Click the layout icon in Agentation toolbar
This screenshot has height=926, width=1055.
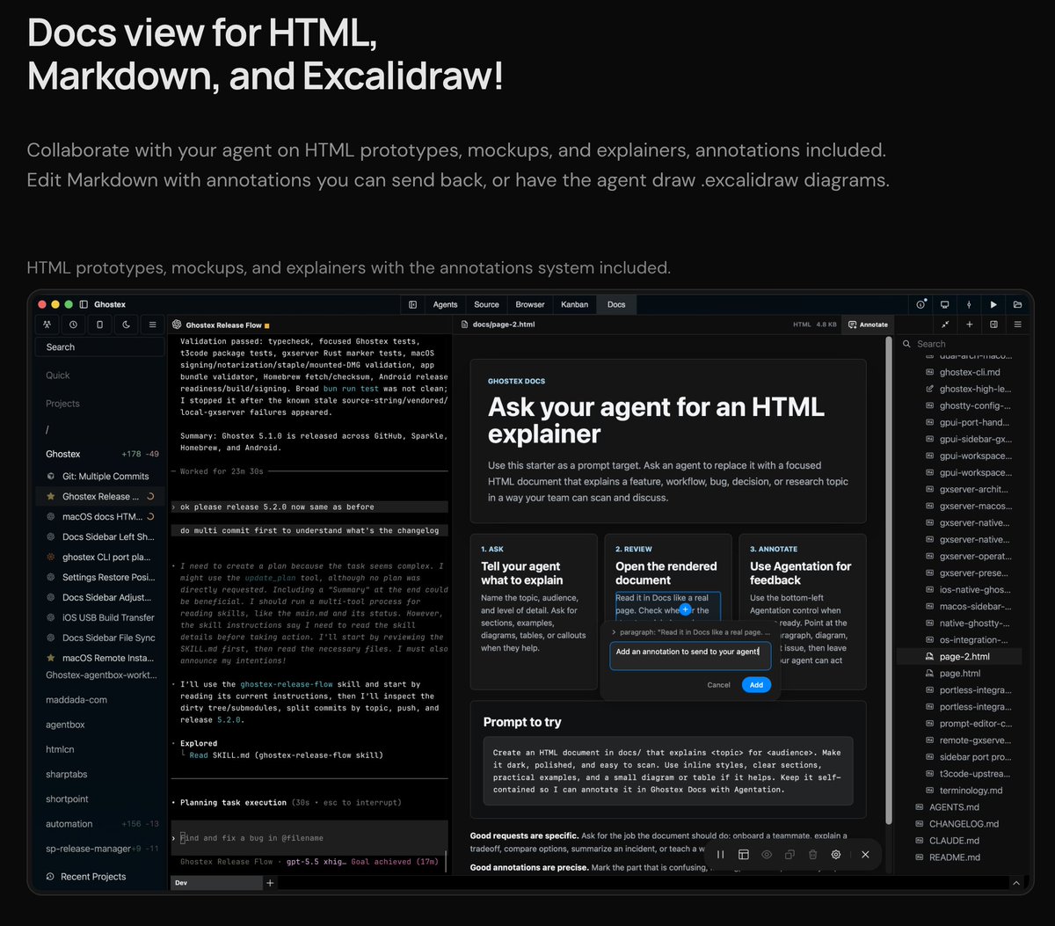(743, 854)
